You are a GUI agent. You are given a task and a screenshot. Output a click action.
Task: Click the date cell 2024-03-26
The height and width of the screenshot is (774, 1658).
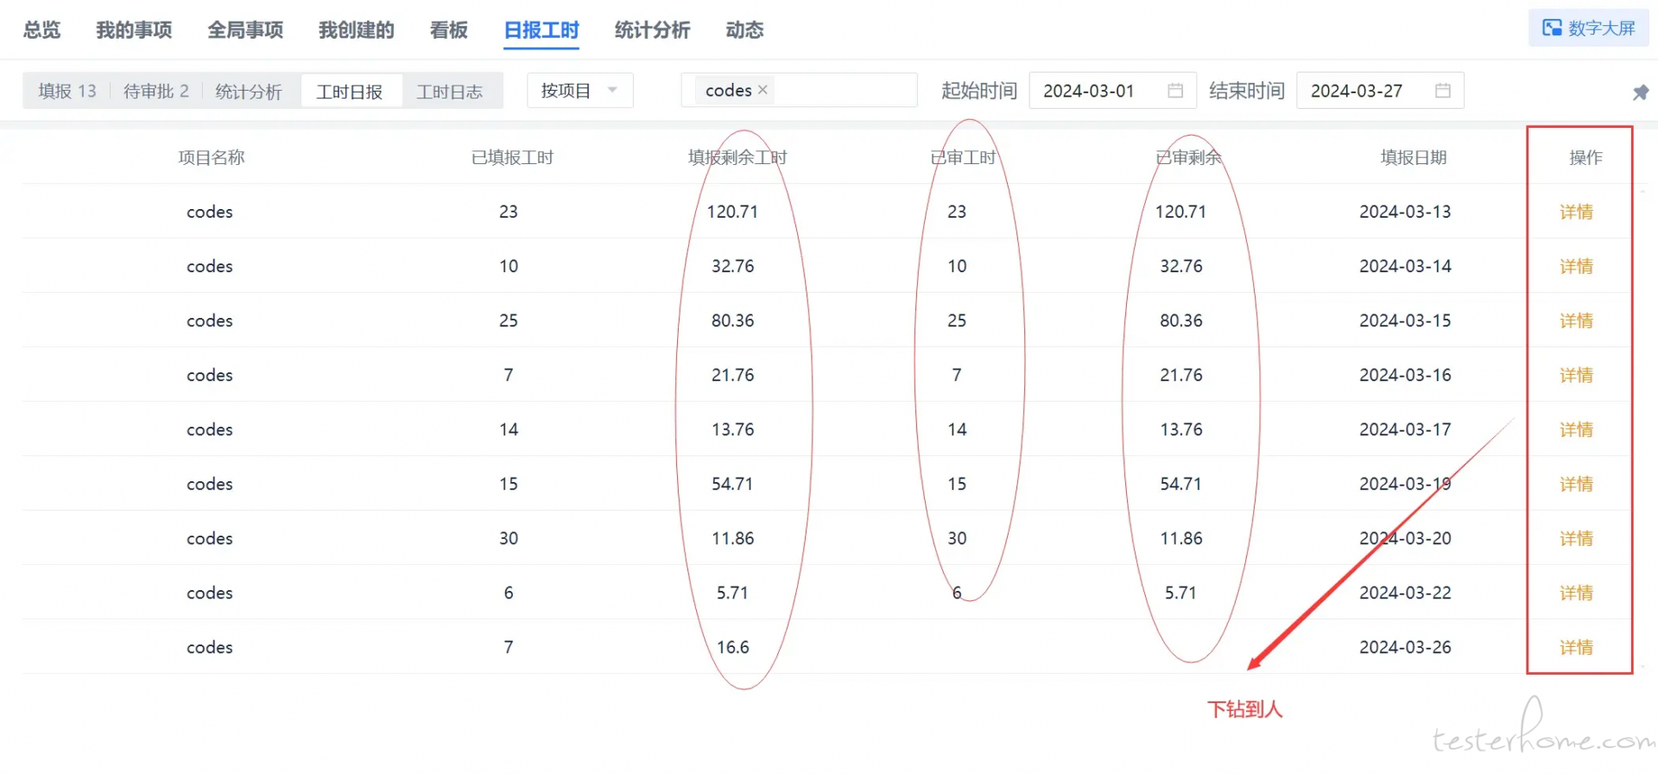[1405, 647]
